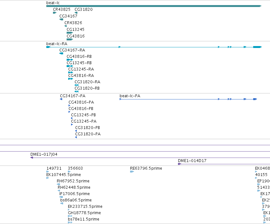This screenshot has height=224, width=270.
Task: Click the CG31820 gene arrow
Action: point(76,13)
